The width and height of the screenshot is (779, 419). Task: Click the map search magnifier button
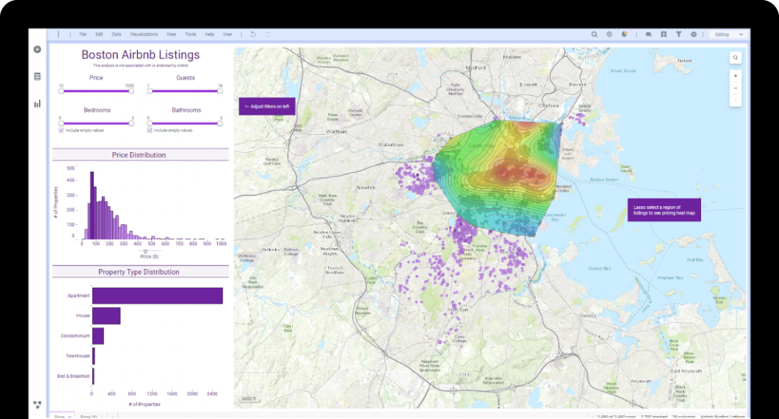pos(736,58)
